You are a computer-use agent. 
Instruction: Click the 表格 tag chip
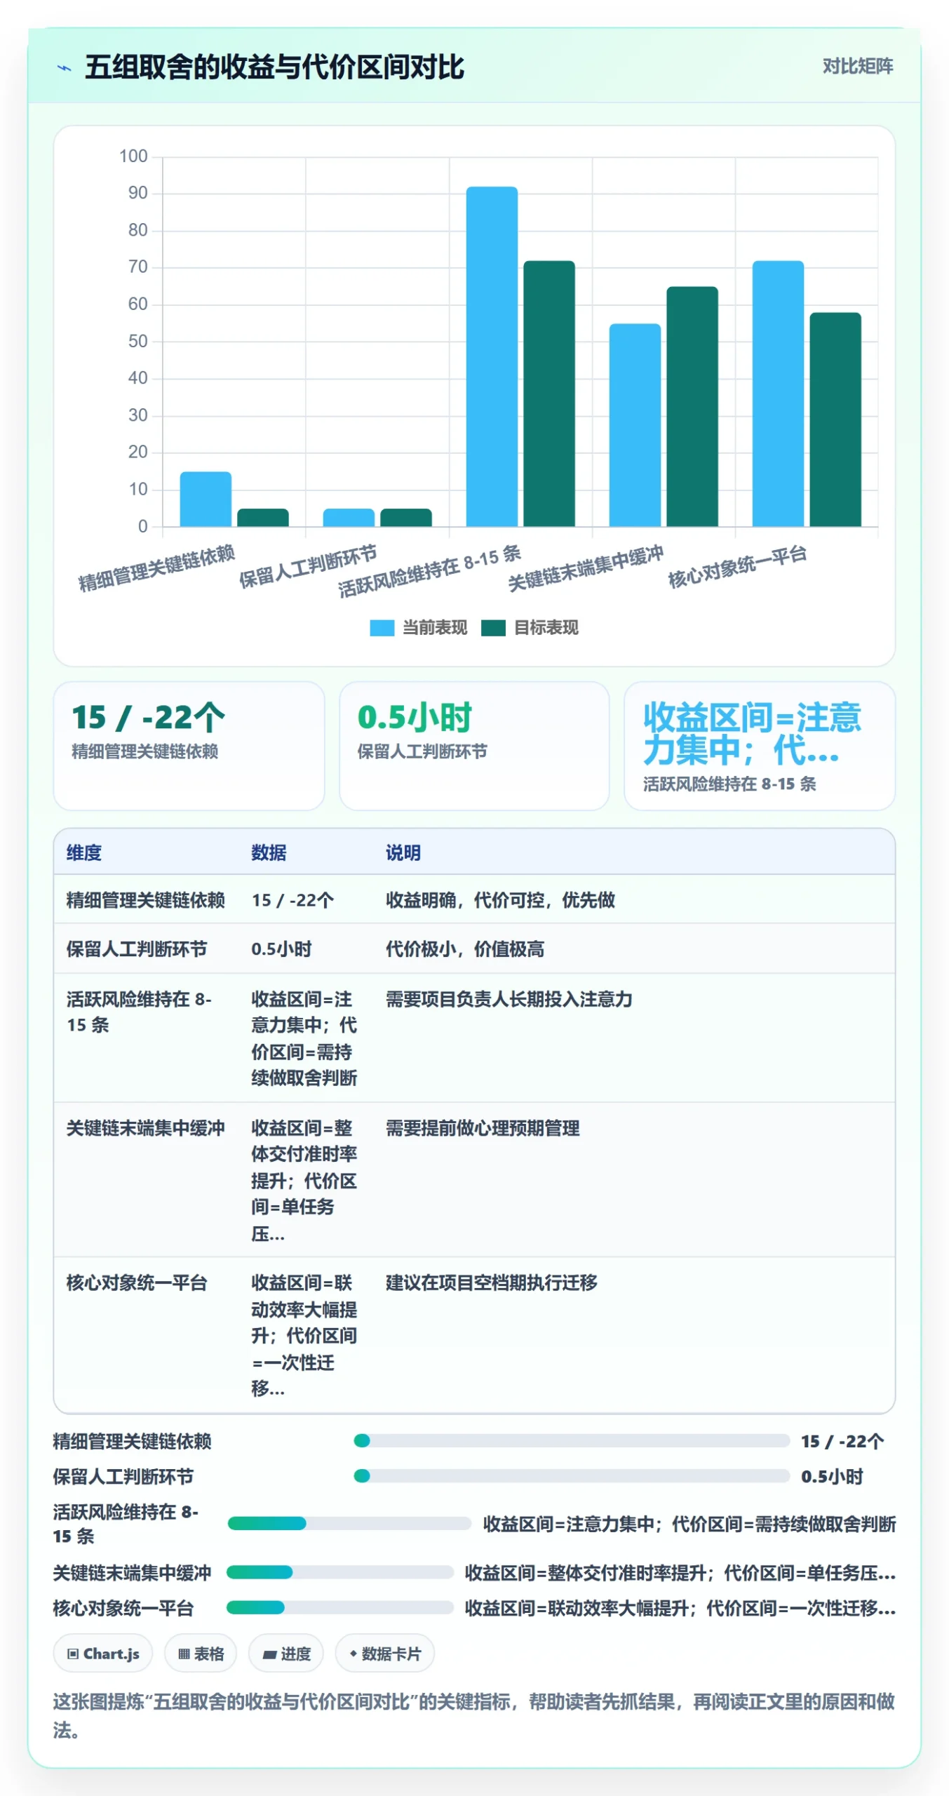[201, 1653]
